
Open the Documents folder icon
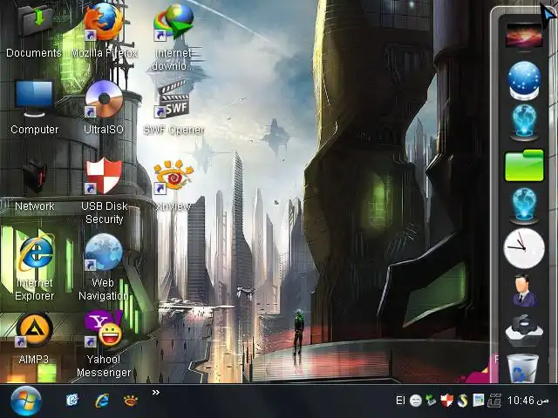35,22
